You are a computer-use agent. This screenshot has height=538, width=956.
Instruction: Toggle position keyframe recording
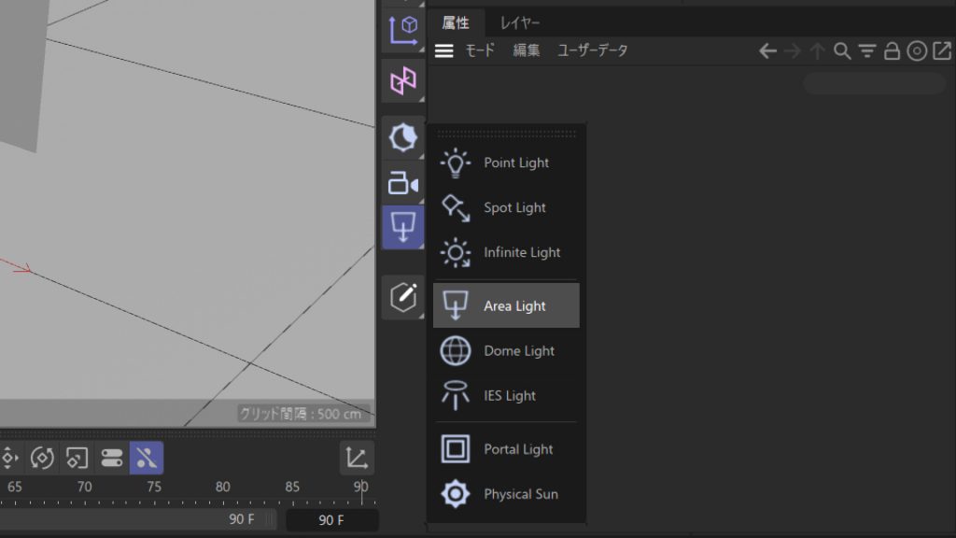[x=9, y=458]
